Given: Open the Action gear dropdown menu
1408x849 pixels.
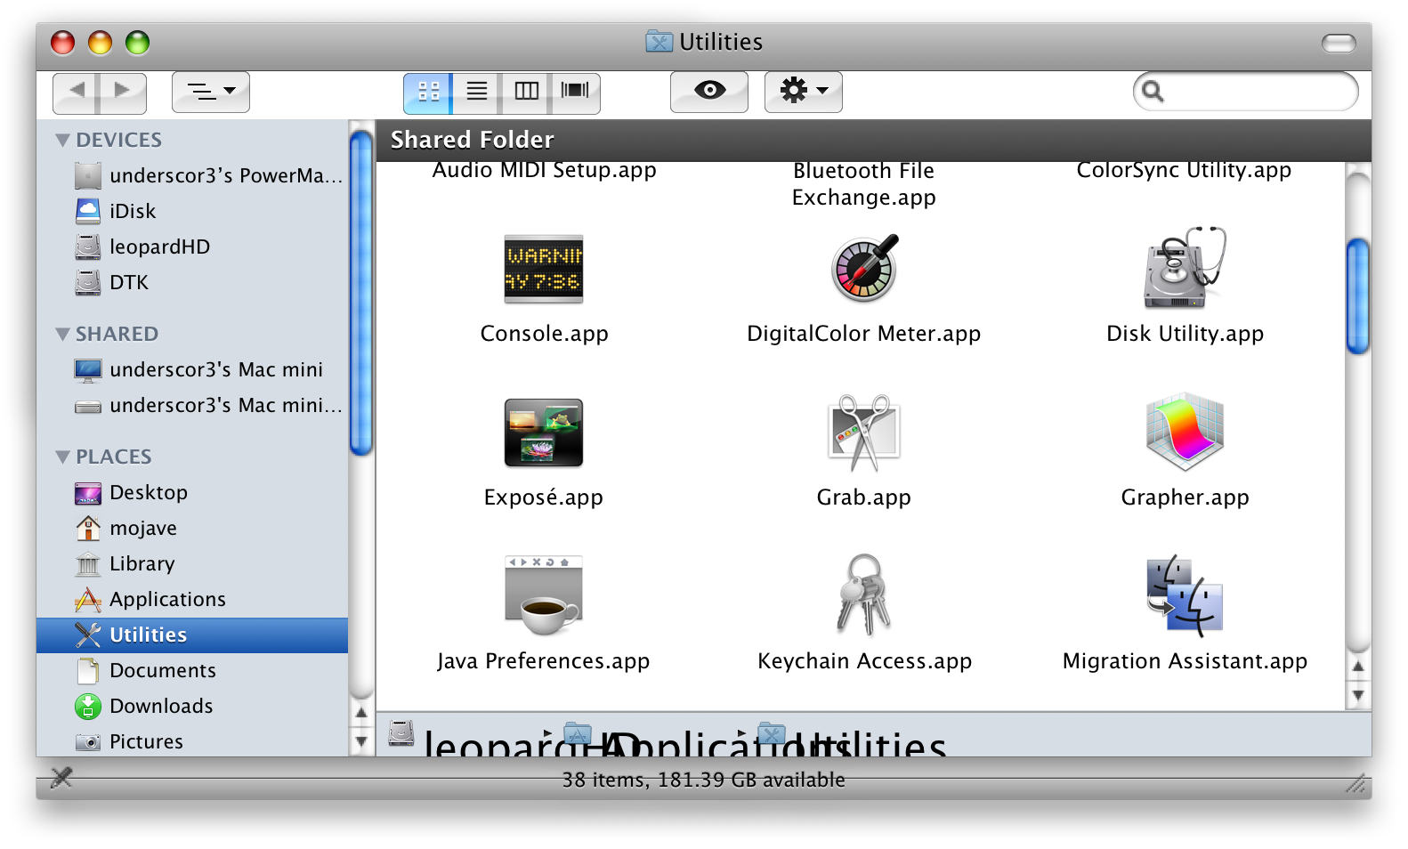Looking at the screenshot, I should pyautogui.click(x=804, y=92).
